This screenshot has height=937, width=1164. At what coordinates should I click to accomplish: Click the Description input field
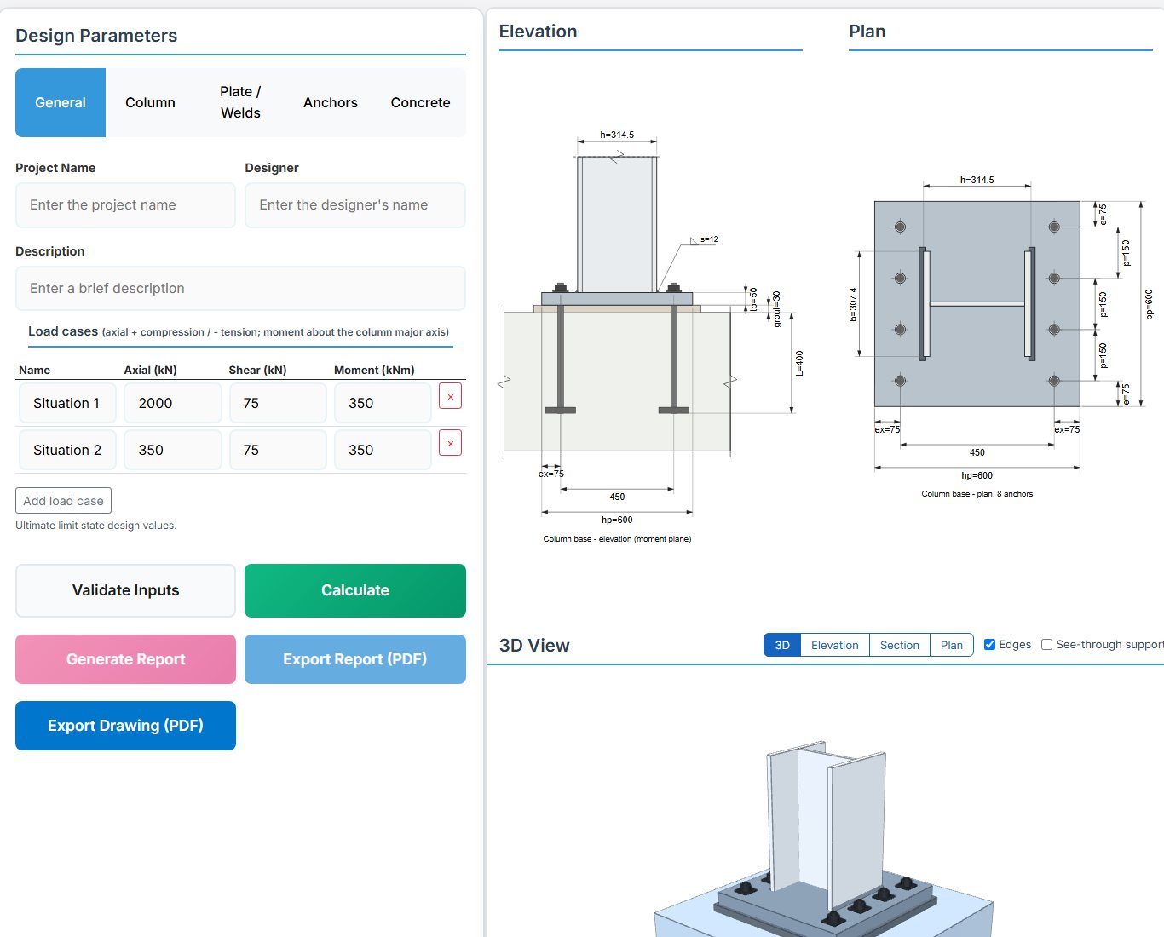click(x=240, y=289)
